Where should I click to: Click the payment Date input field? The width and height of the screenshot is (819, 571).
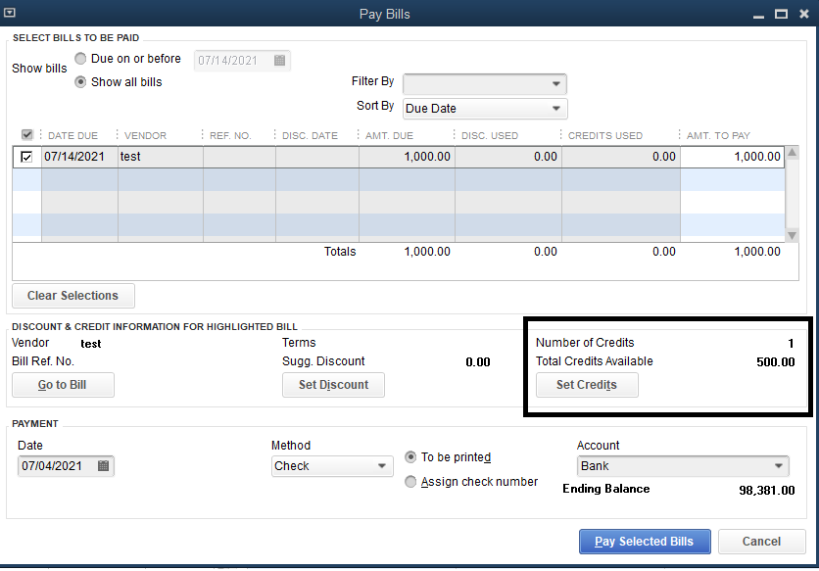(57, 466)
